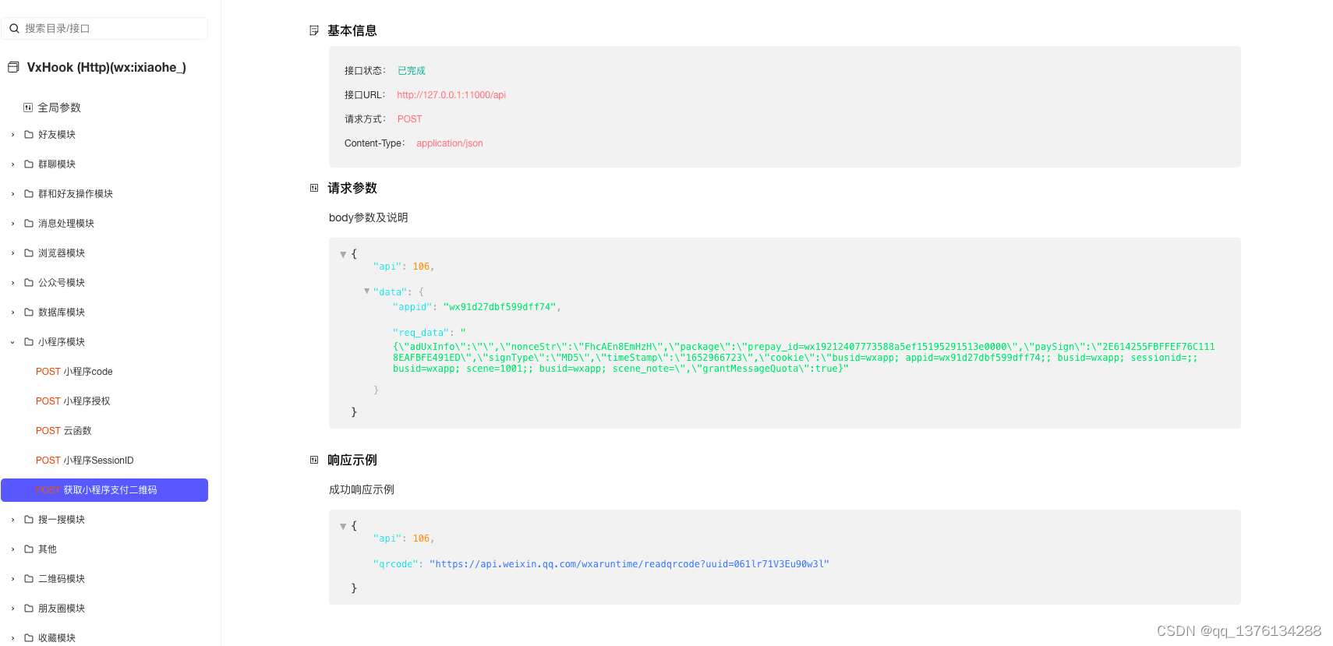The image size is (1333, 646).
Task: Expand the 二维码模块 chevron
Action: pos(12,579)
